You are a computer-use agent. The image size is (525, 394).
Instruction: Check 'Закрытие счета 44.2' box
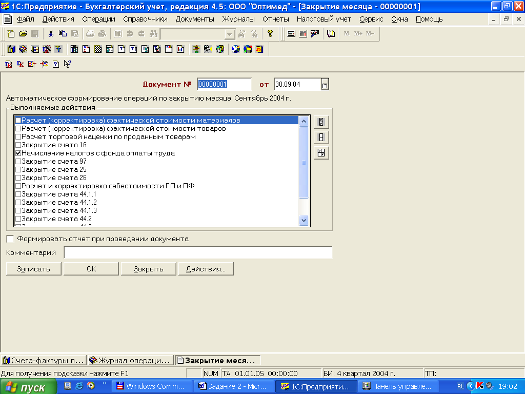(18, 219)
